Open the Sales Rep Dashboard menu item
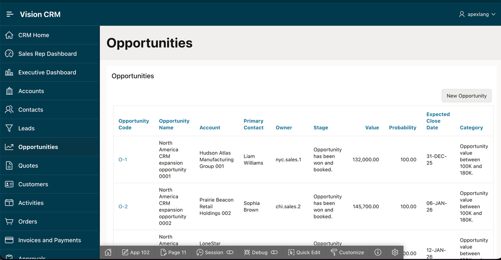 click(50, 54)
